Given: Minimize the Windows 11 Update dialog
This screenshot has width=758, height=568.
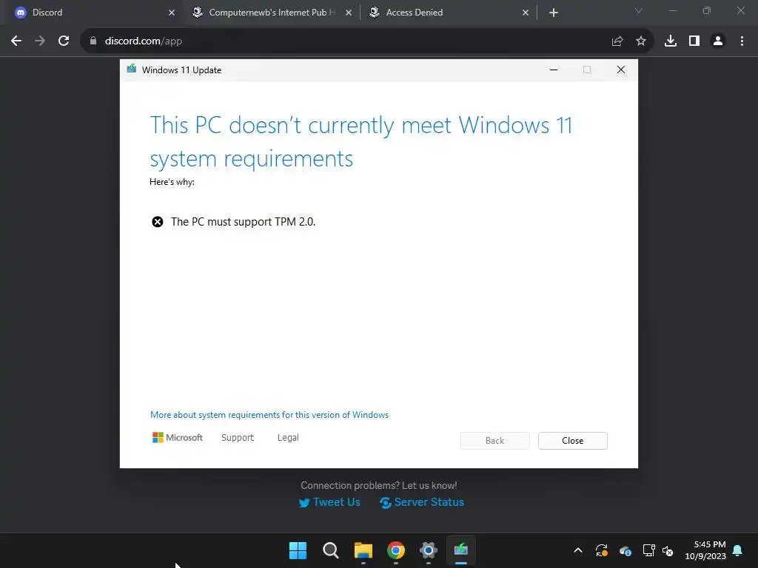Looking at the screenshot, I should point(554,70).
